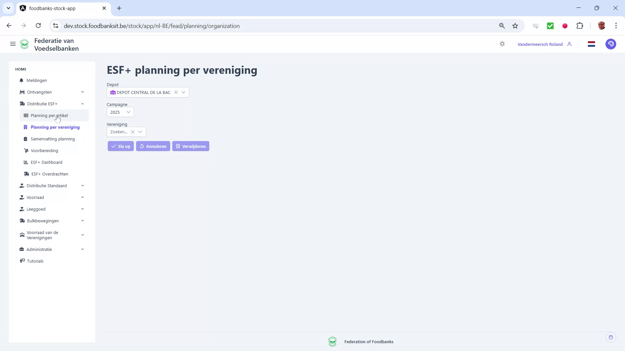625x351 pixels.
Task: Open the purple theme palette icon top right
Action: [611, 44]
